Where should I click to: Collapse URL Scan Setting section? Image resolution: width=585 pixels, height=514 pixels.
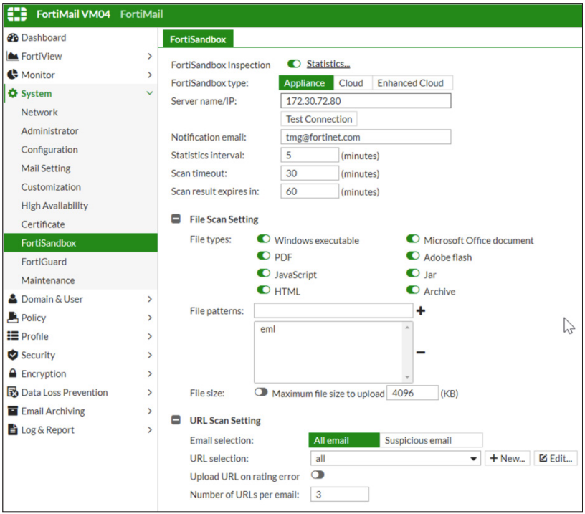[176, 420]
